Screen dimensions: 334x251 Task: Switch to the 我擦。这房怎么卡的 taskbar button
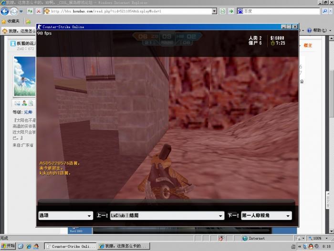(124, 246)
